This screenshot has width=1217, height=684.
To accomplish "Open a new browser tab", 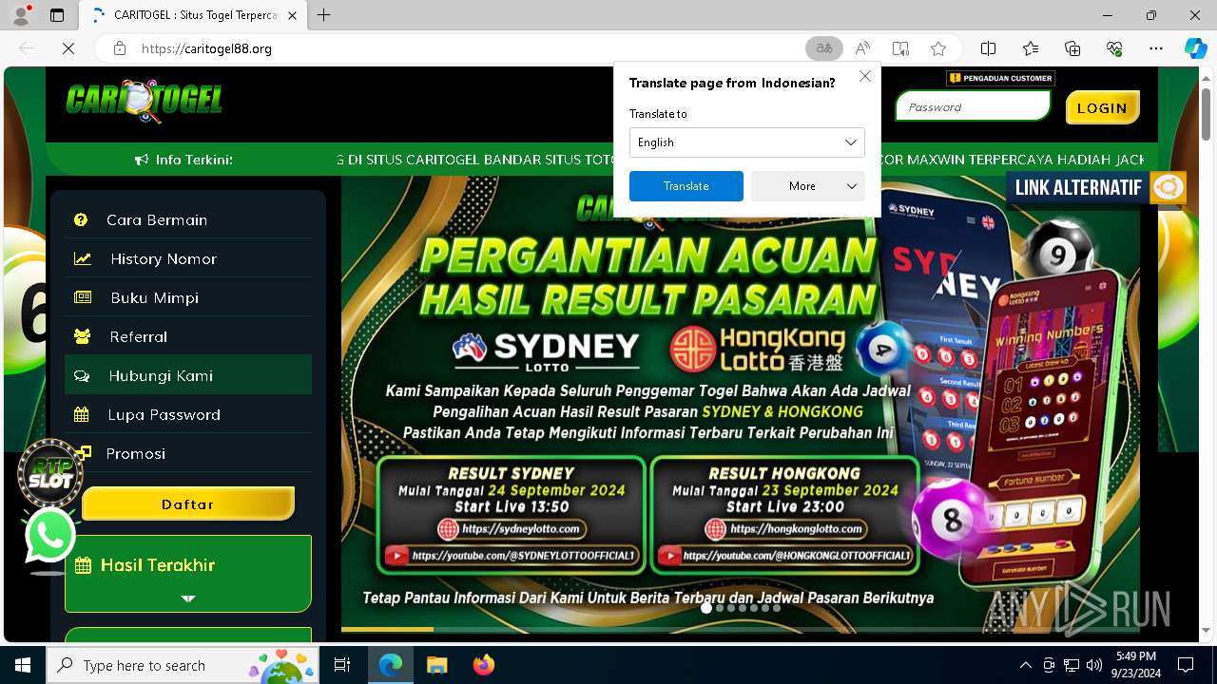I will click(323, 15).
